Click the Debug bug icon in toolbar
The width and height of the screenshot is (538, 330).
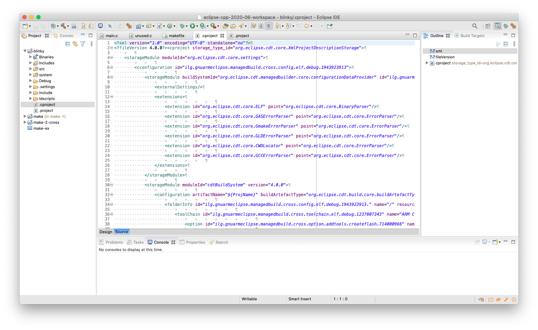click(x=182, y=26)
